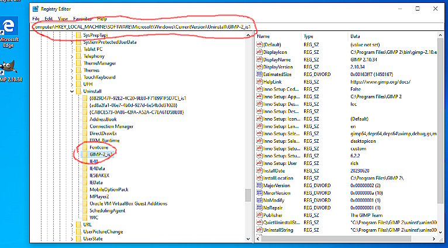This screenshot has width=448, height=248.
Task: Expand the UserState key
Action: [x=72, y=239]
